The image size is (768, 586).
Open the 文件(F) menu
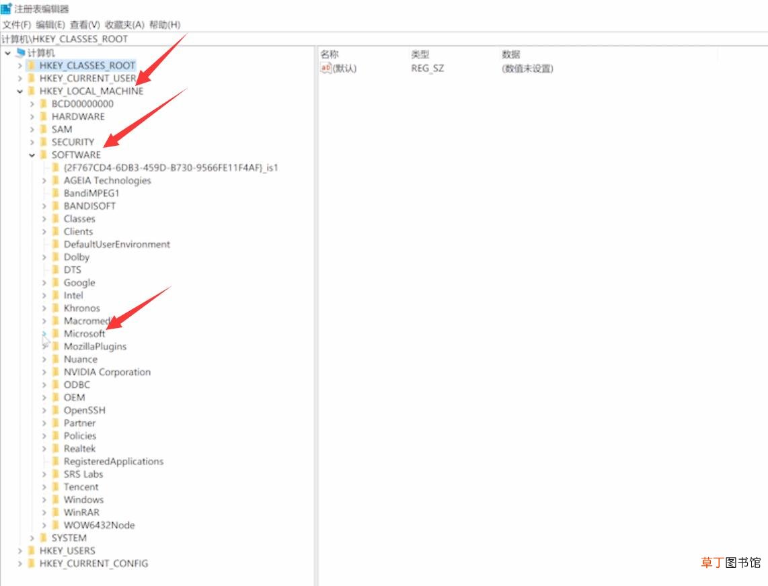click(x=17, y=24)
